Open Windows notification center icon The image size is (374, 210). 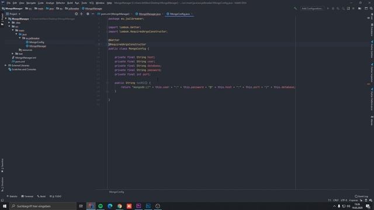pyautogui.click(x=368, y=206)
